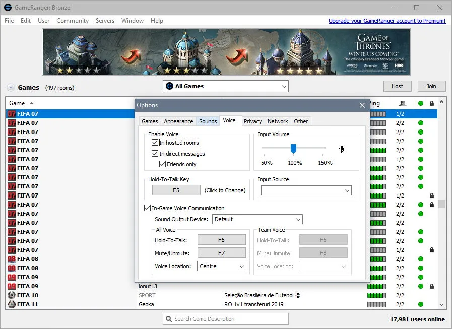This screenshot has width=452, height=329.
Task: Expand the Sound Output Device dropdown
Action: pos(257,219)
